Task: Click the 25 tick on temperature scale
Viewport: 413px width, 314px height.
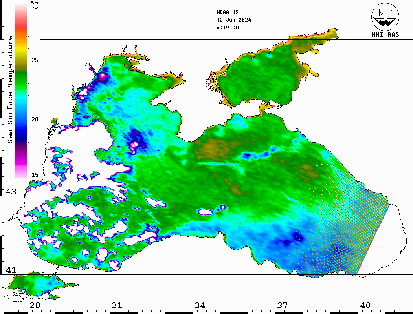Action: pyautogui.click(x=35, y=60)
